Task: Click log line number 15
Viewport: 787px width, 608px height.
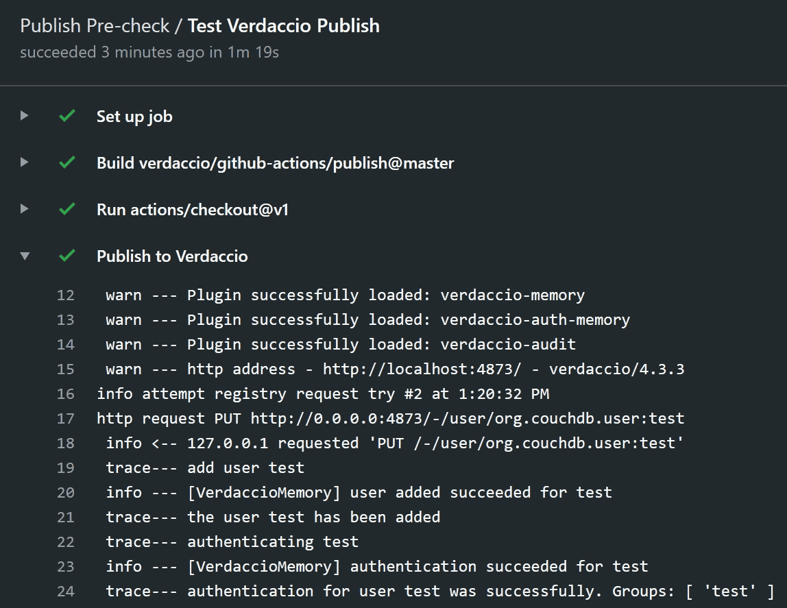Action: [x=66, y=369]
